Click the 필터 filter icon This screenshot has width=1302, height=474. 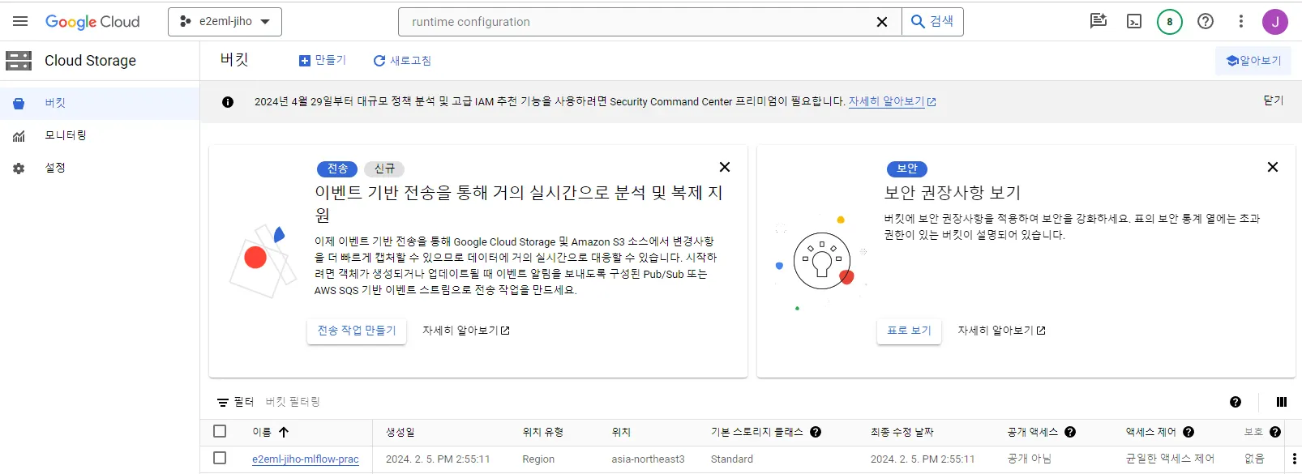coord(223,403)
